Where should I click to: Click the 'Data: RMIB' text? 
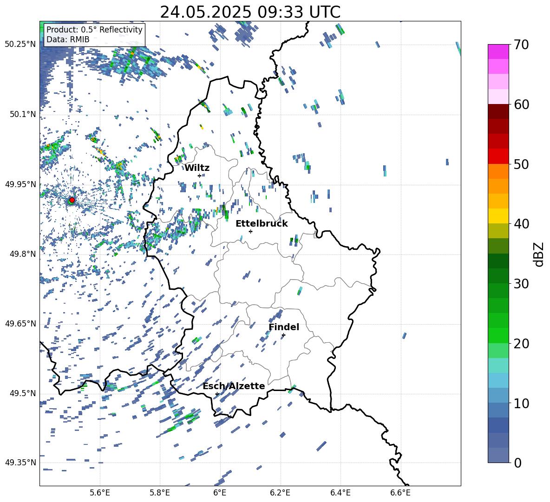coord(68,39)
